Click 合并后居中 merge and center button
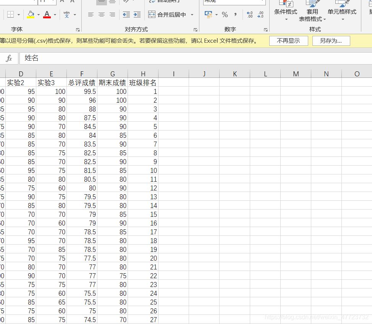 (167, 15)
